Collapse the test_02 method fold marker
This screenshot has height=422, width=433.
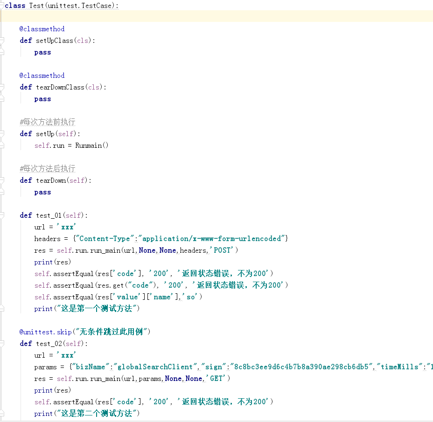pos(2,344)
